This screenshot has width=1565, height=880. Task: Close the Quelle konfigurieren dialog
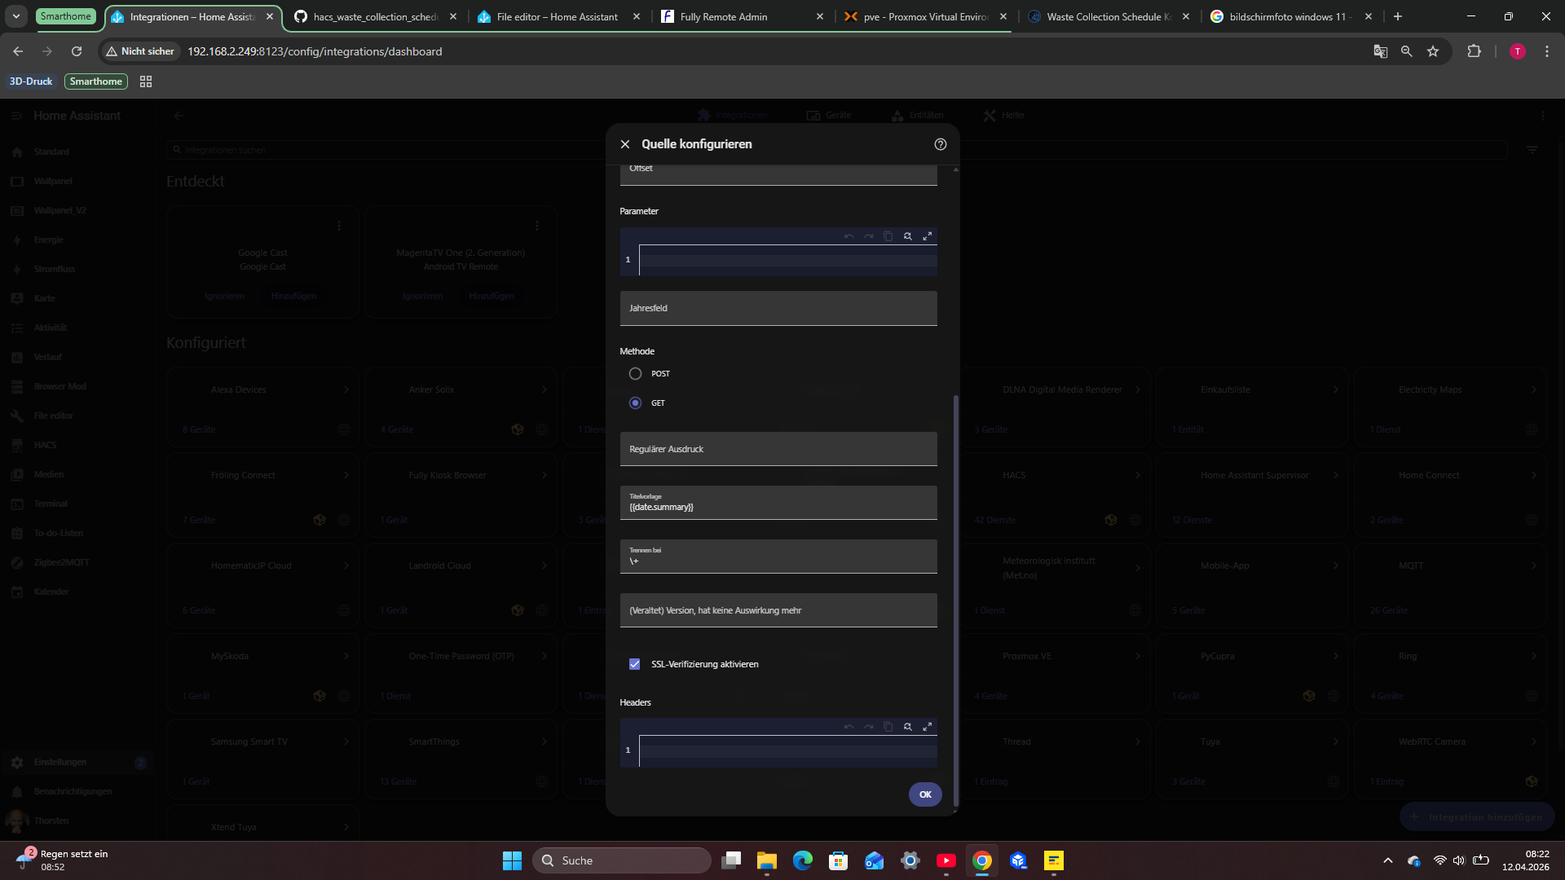click(x=625, y=144)
